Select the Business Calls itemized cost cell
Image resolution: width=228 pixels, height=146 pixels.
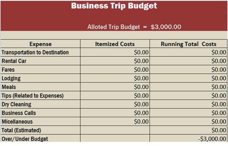click(115, 113)
